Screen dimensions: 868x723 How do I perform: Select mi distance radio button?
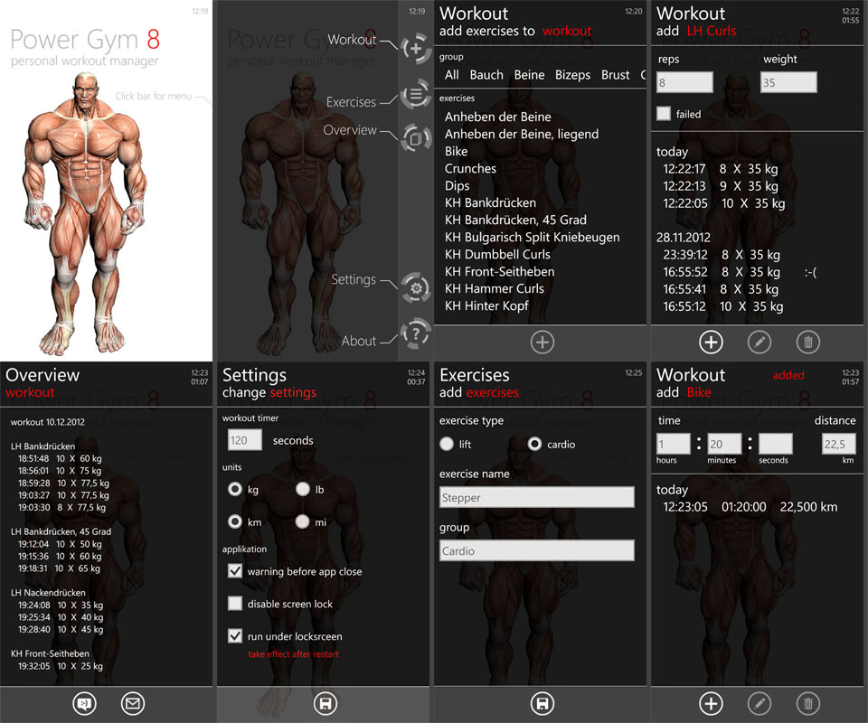pyautogui.click(x=302, y=521)
